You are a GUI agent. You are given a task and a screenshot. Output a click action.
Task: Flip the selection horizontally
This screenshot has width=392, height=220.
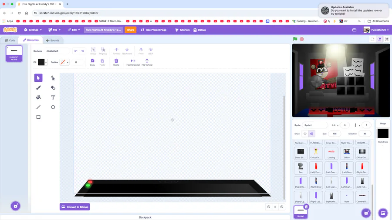133,62
